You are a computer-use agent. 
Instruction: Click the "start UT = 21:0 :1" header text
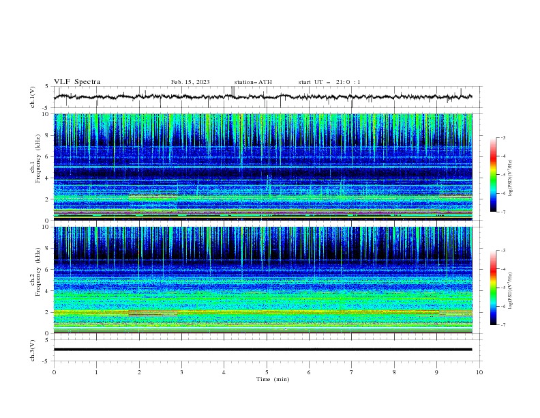329,82
